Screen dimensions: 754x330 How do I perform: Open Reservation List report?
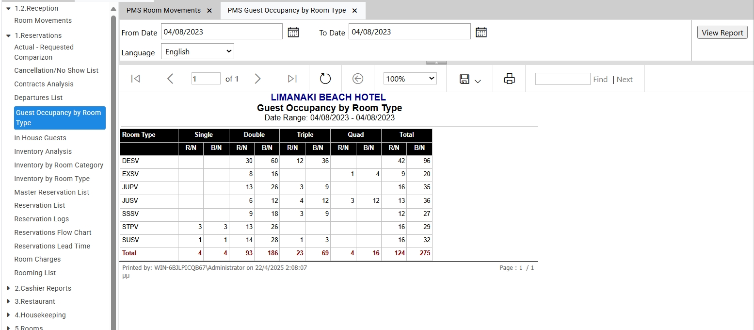pyautogui.click(x=40, y=205)
